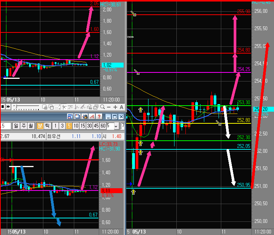Image resolution: width=274 pixels, height=235 pixels.
Task: Select the 월 (monthly) period button
Action: 30,126
